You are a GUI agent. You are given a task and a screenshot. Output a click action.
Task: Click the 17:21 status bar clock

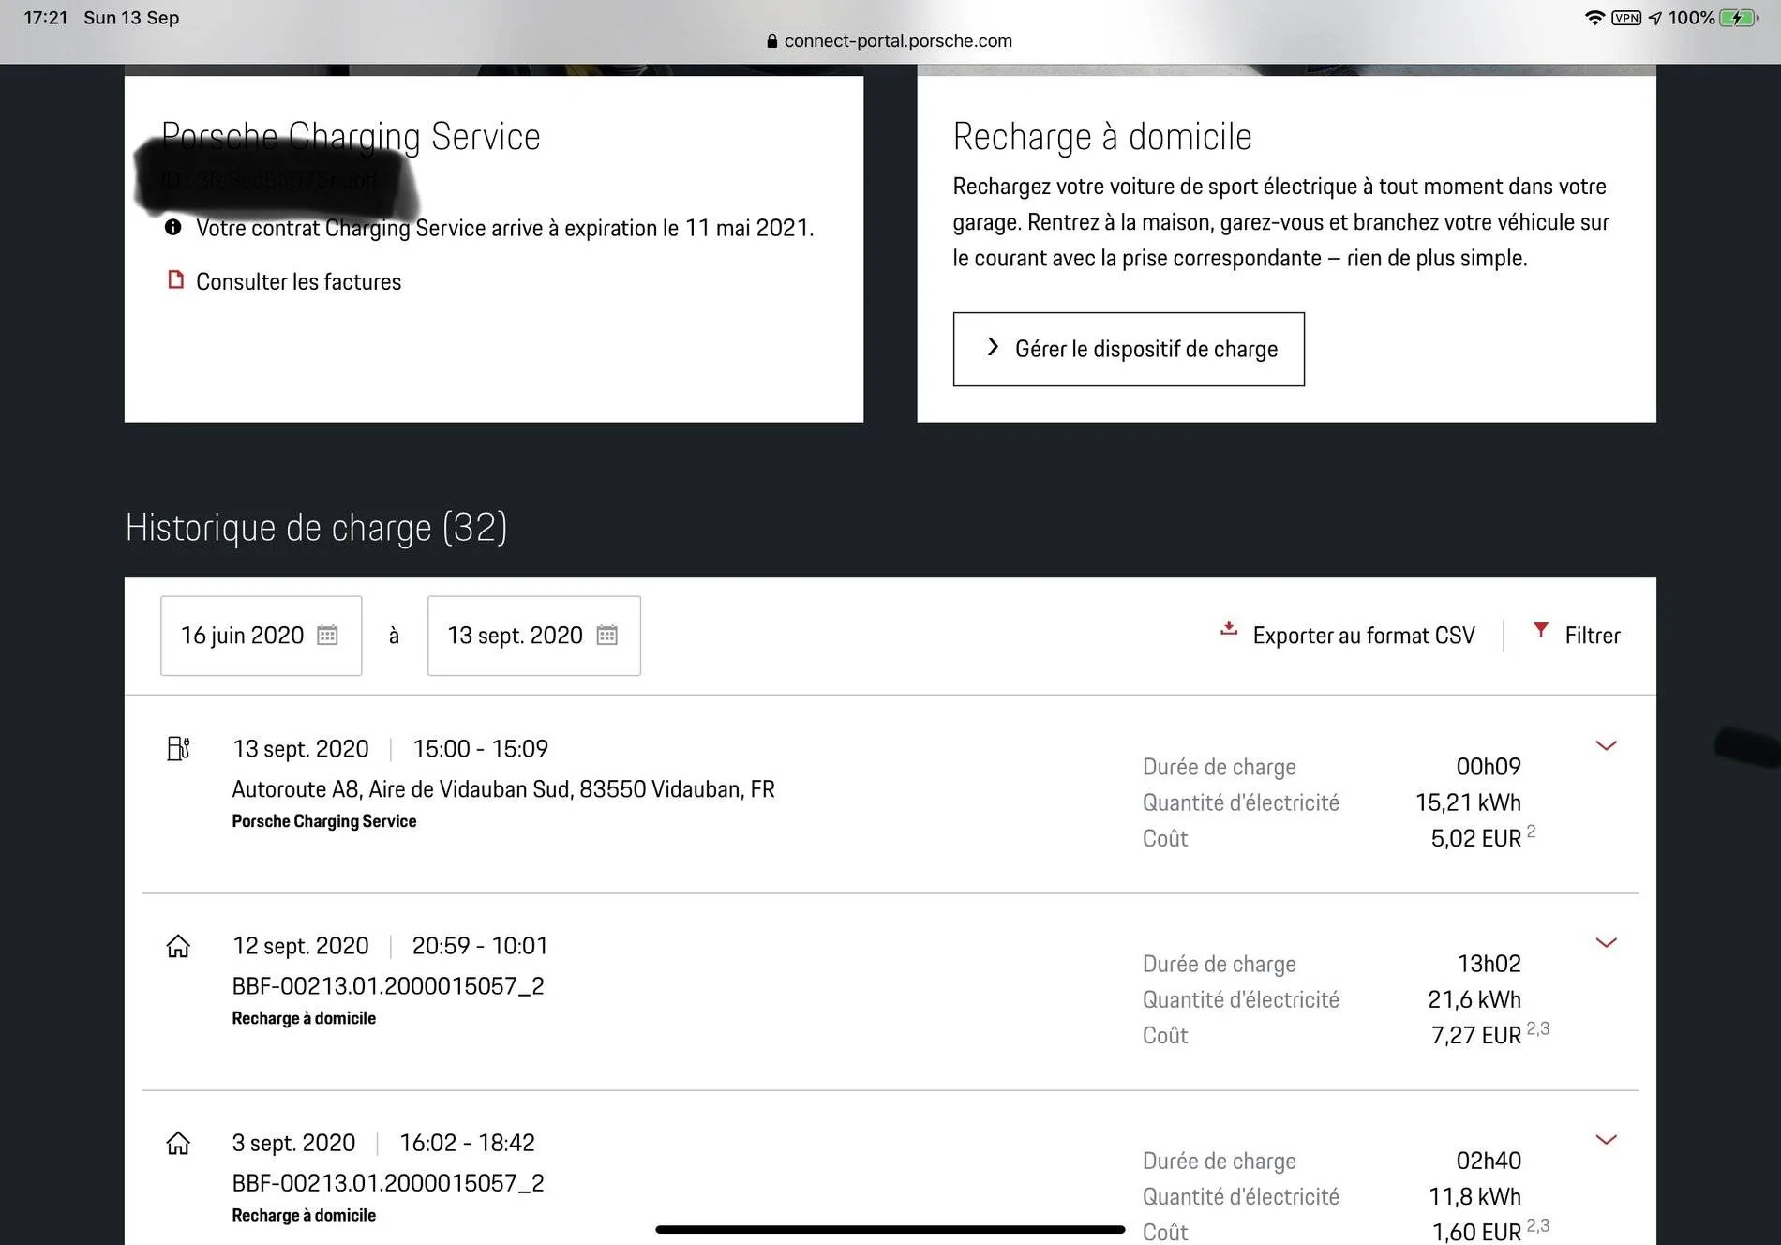coord(46,18)
